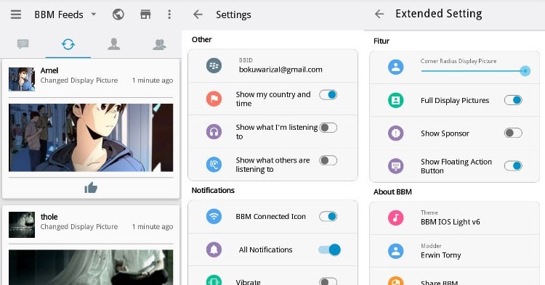Open the hamburger menu in BBM Feeds

pos(16,15)
